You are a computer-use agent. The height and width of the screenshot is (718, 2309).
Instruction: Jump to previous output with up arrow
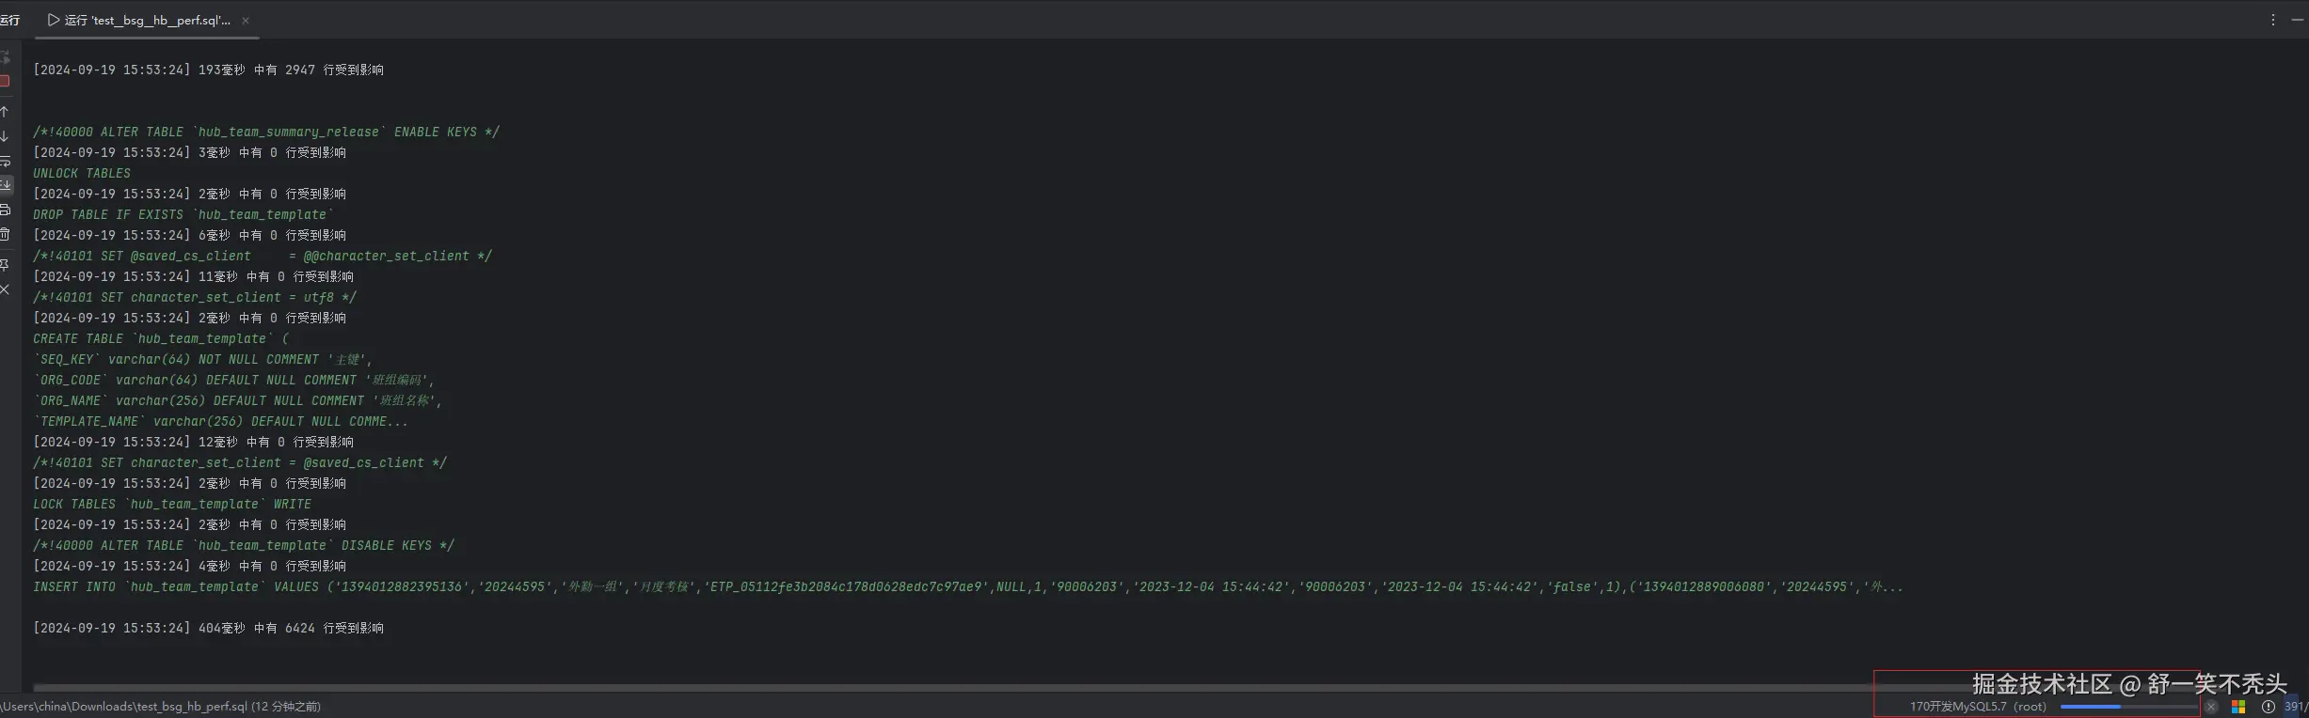pos(5,112)
